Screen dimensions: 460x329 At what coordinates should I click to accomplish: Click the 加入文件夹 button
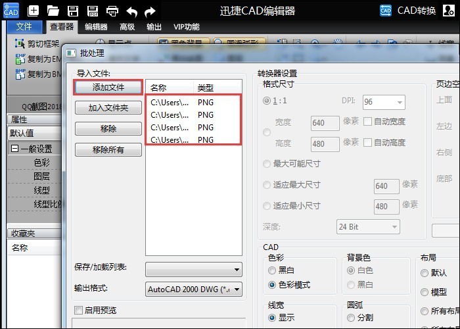(108, 108)
